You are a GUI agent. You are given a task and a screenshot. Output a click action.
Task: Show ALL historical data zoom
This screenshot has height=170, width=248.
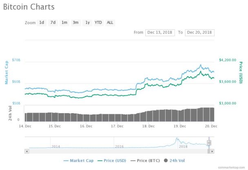[110, 22]
